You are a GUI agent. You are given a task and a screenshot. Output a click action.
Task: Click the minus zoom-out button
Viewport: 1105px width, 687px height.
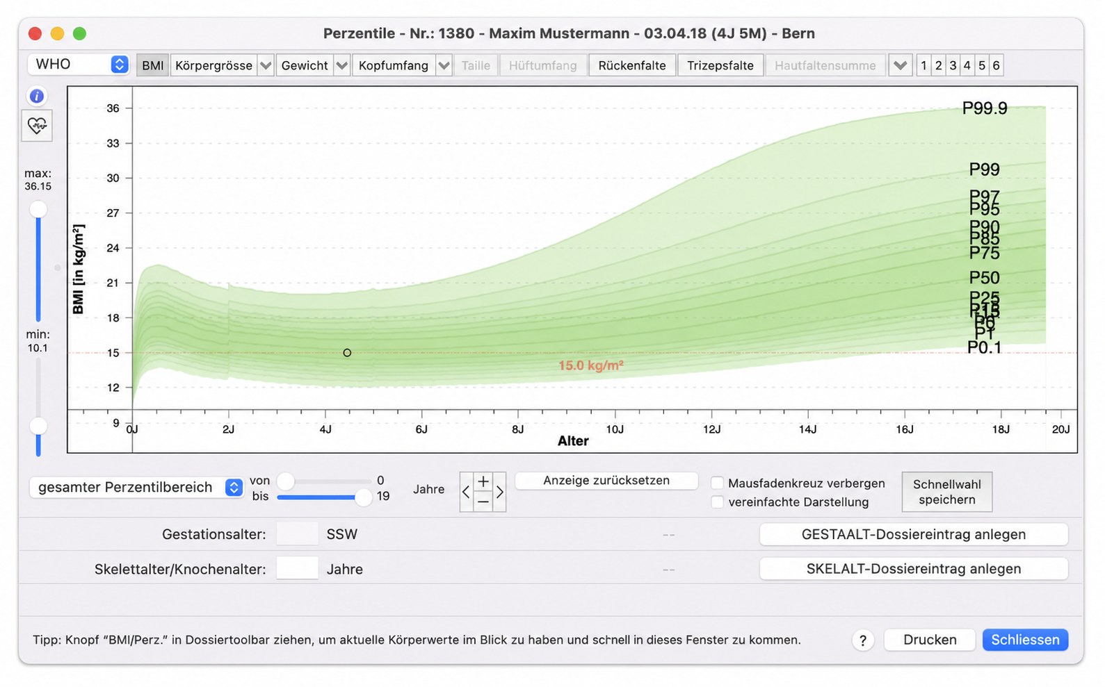pyautogui.click(x=483, y=502)
